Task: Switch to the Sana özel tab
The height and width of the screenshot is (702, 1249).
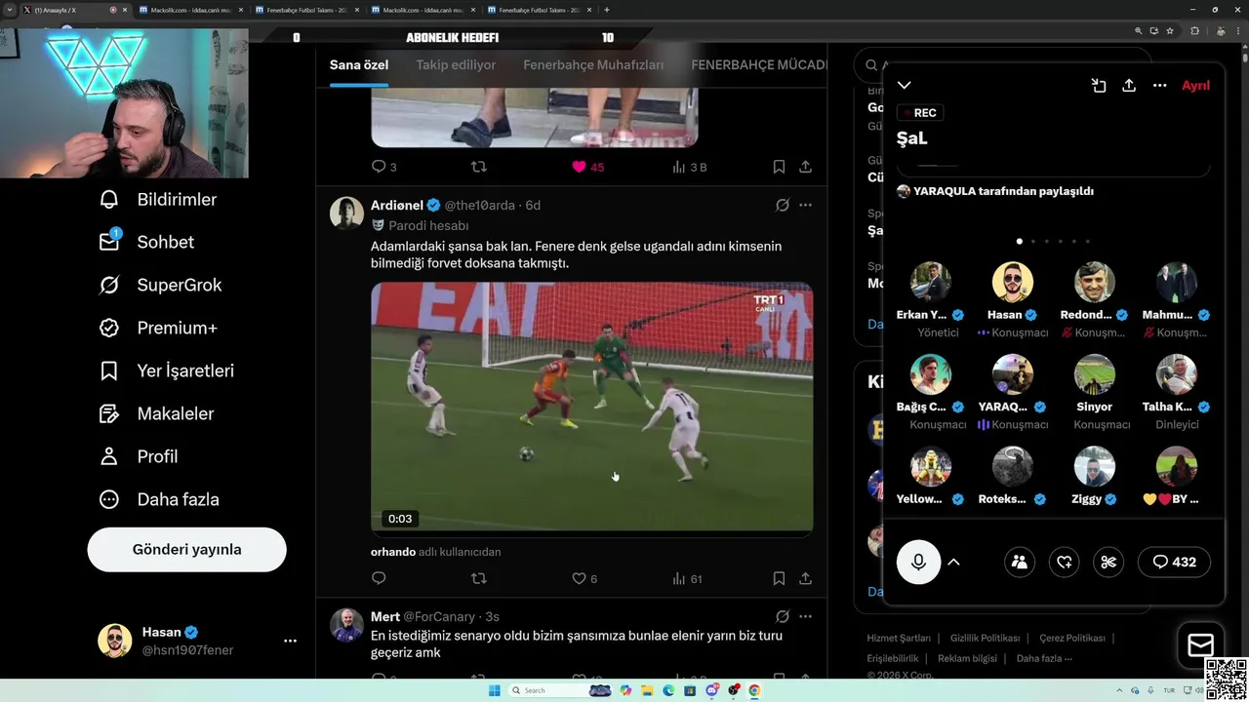Action: click(x=358, y=64)
